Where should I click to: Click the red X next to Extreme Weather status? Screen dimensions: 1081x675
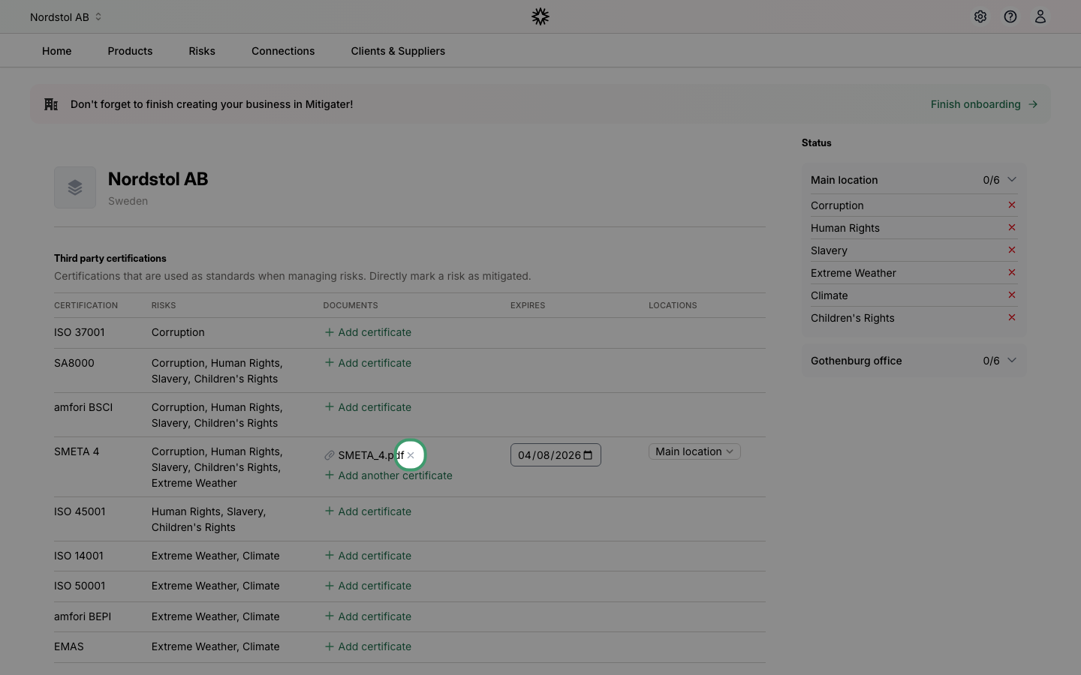point(1012,272)
